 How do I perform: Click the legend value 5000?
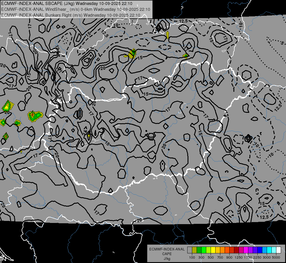[x=276, y=257]
